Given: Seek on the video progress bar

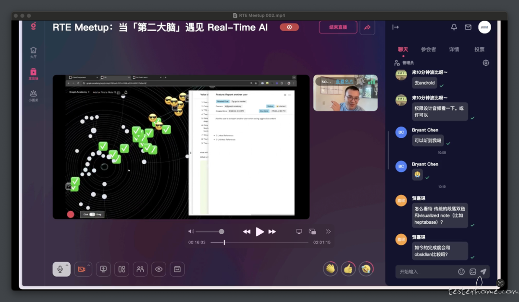Looking at the screenshot, I should [x=259, y=242].
